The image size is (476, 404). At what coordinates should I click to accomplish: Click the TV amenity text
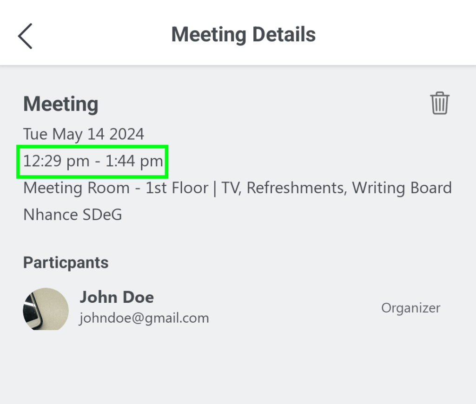231,188
